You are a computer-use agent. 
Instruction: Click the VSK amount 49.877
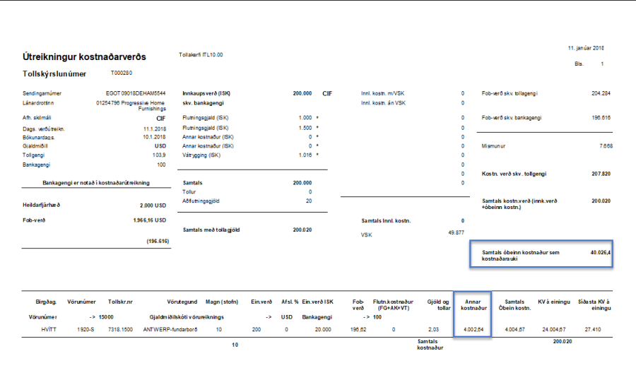point(457,233)
